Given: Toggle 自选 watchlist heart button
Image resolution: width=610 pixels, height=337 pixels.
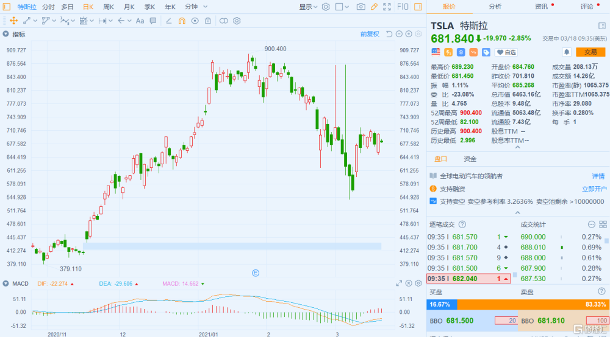Looking at the screenshot, I should [x=506, y=52].
